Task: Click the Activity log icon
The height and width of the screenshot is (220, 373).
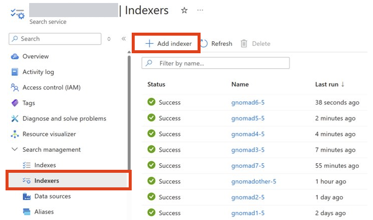Action: [15, 72]
